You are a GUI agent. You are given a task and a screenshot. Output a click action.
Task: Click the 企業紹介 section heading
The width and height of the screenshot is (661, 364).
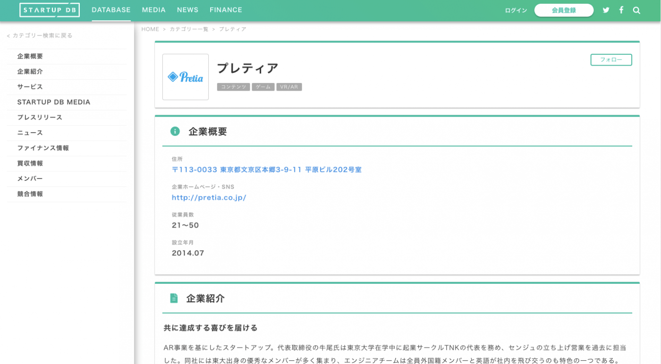pyautogui.click(x=205, y=298)
